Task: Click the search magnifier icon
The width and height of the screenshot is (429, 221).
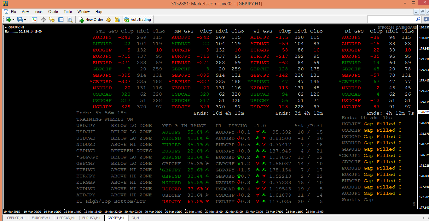Action: point(418,19)
